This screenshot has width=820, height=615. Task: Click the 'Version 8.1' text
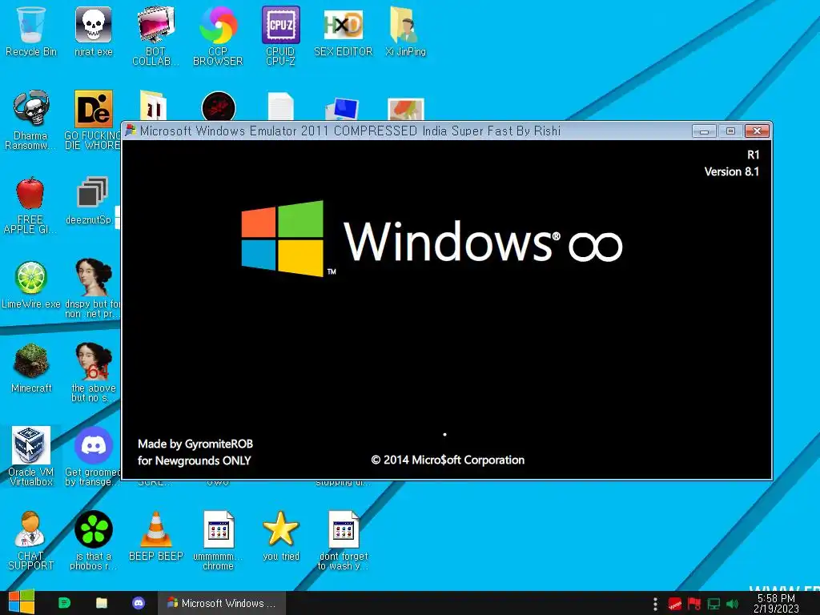click(x=731, y=171)
